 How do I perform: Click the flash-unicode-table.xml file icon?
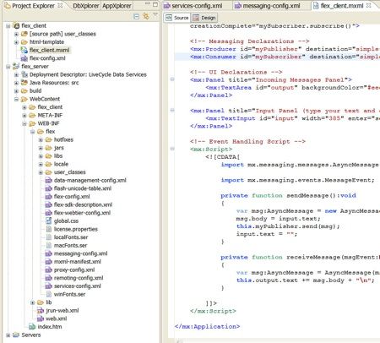pos(49,188)
